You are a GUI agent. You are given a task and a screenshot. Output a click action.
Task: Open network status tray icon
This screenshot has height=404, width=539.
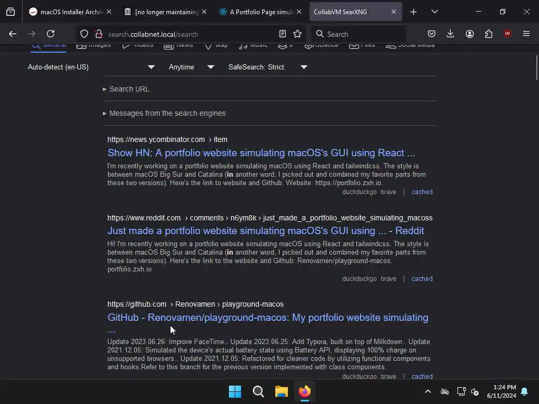coord(461,391)
